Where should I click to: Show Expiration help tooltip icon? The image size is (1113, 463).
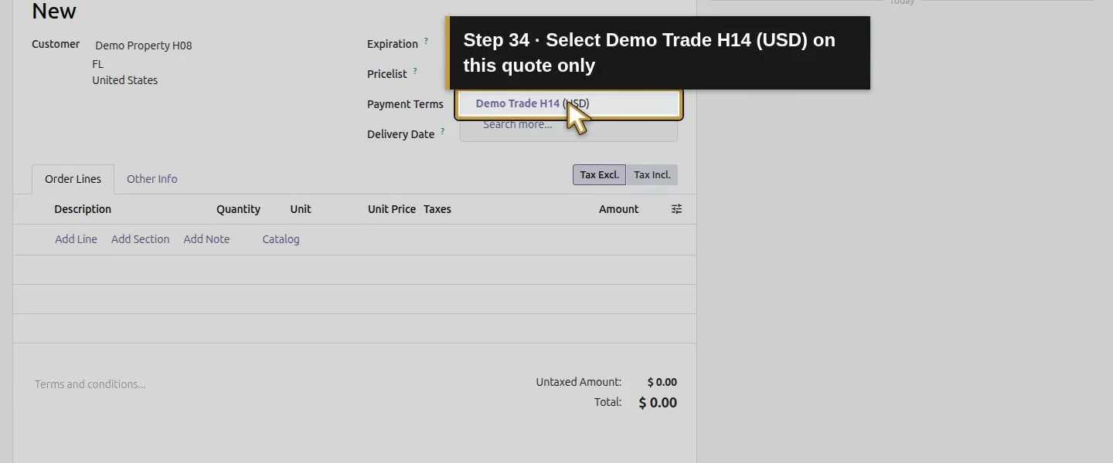click(x=426, y=41)
